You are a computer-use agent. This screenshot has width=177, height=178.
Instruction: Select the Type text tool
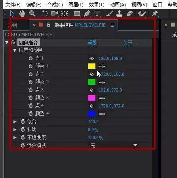tap(97, 13)
